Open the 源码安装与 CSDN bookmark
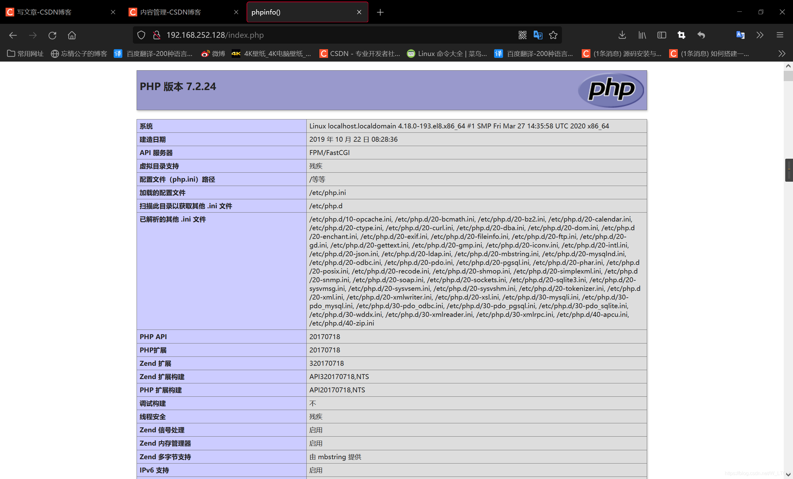 [622, 54]
